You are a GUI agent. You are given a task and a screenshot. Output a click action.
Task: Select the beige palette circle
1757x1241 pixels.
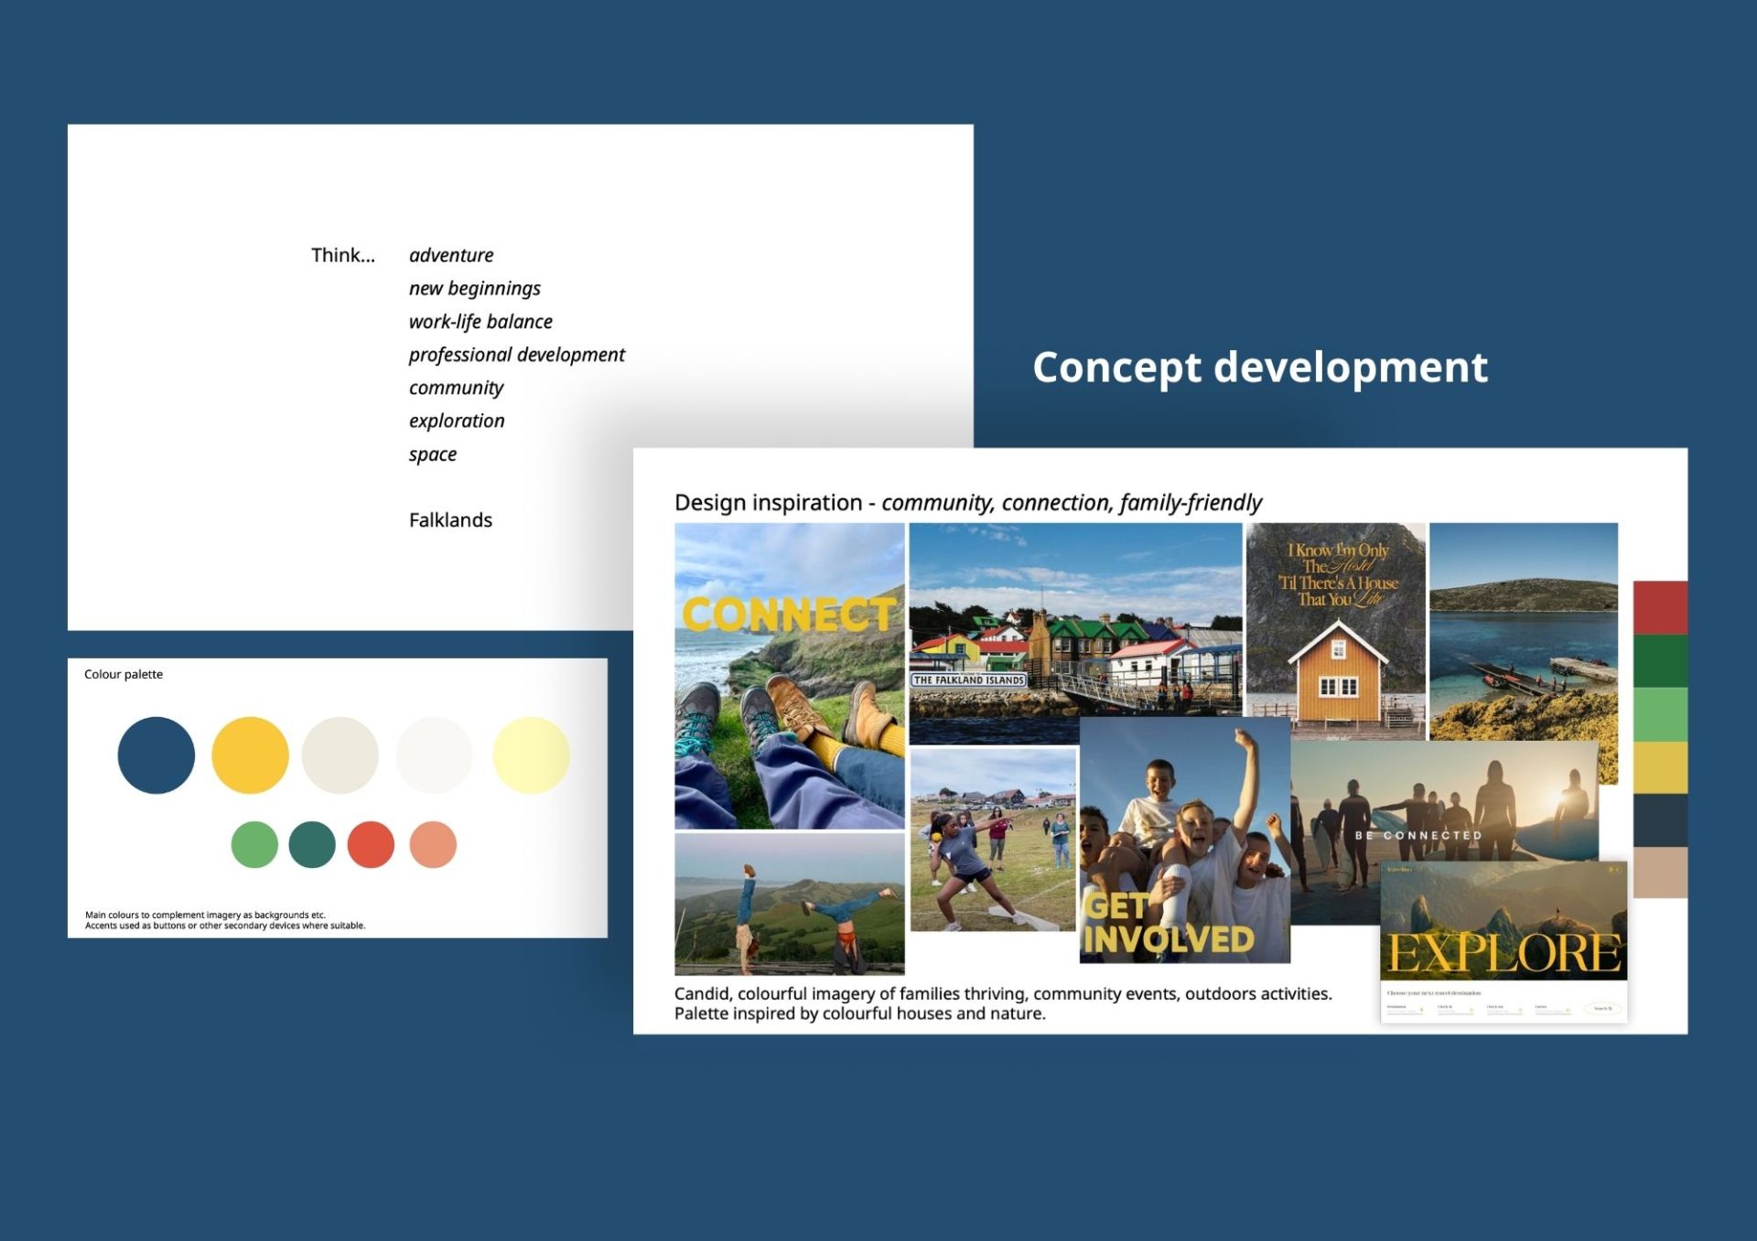point(340,755)
